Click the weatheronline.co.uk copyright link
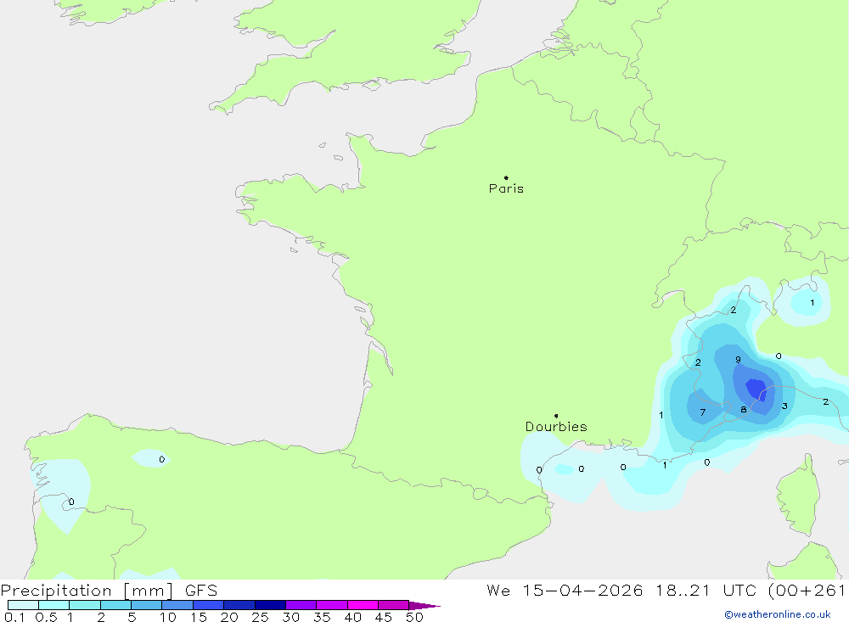 click(x=778, y=614)
